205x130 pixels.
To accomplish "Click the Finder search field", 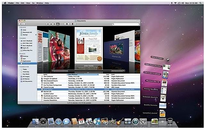I will pyautogui.click(x=126, y=24).
